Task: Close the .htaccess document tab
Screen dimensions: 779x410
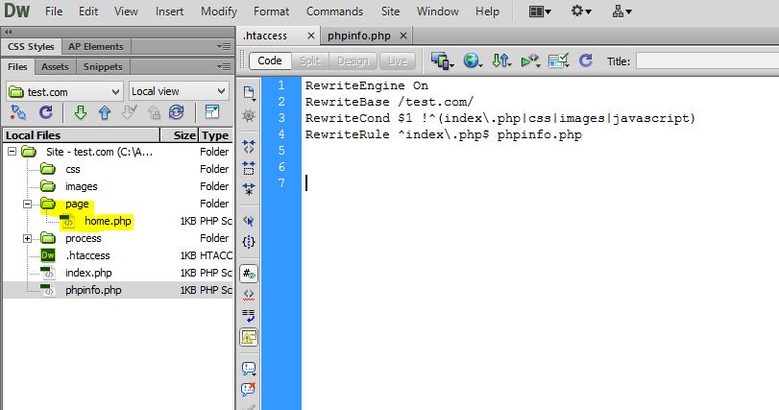Action: 311,36
